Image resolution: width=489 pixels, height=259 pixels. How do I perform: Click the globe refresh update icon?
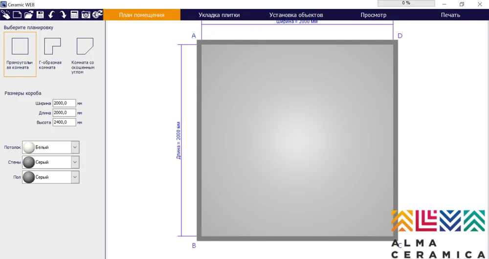(x=97, y=15)
